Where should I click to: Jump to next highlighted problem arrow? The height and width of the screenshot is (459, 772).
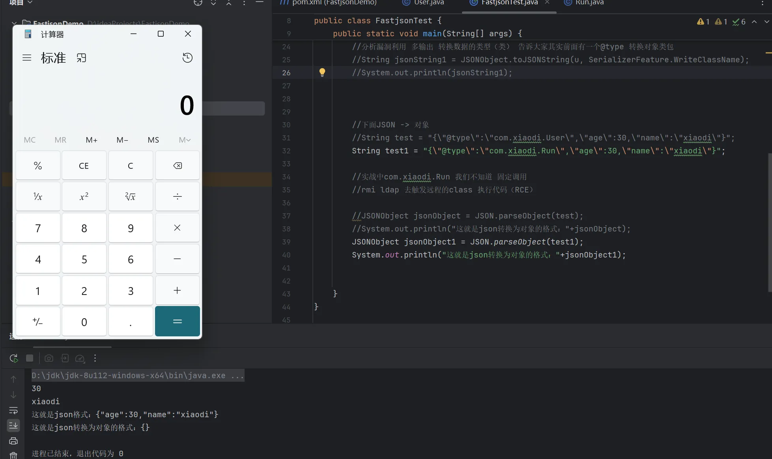766,22
